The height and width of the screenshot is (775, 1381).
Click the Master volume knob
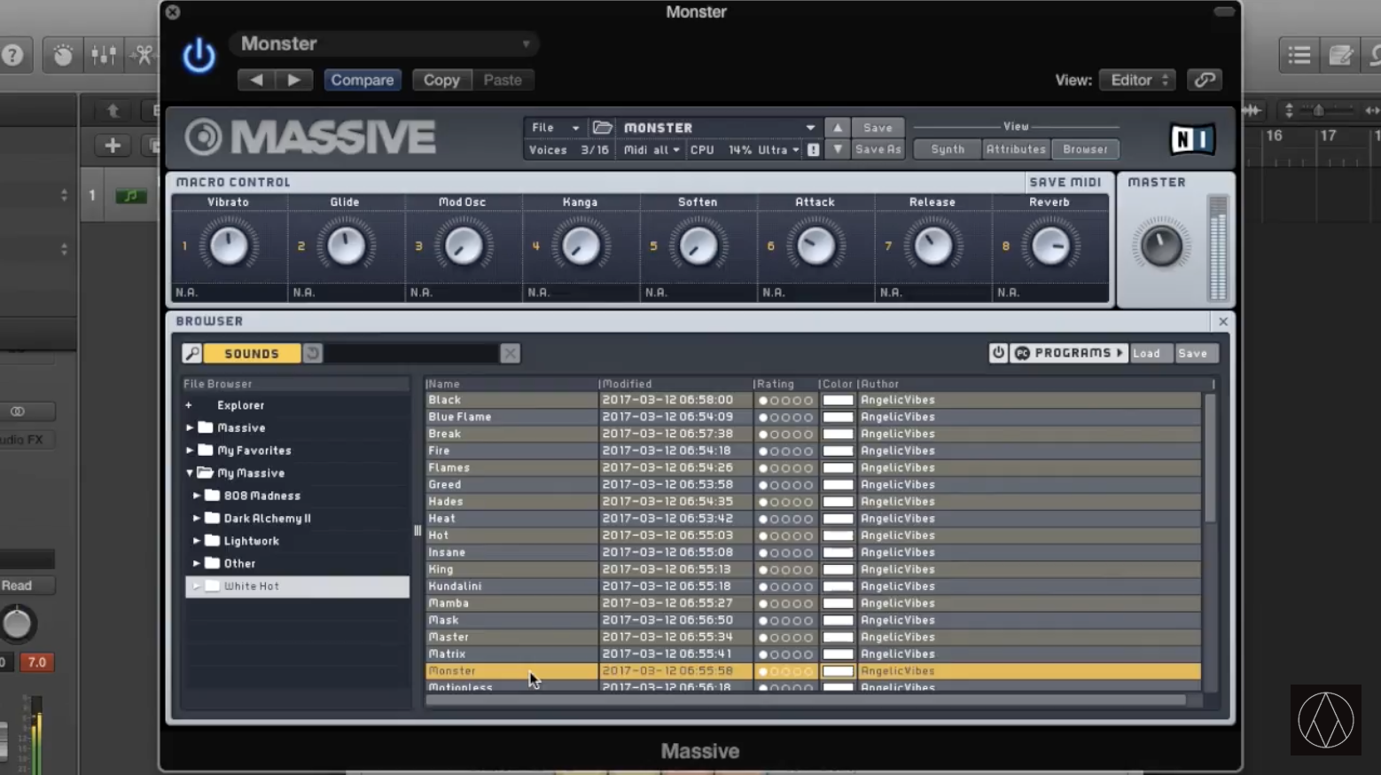pyautogui.click(x=1160, y=246)
